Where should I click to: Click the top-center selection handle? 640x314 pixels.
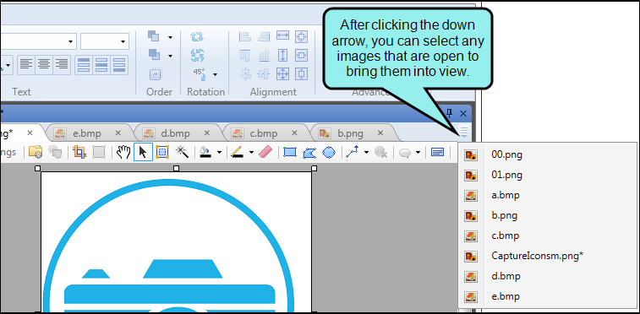click(177, 168)
